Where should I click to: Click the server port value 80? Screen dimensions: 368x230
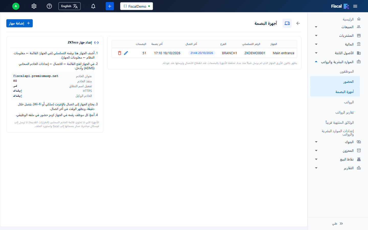tap(15, 81)
